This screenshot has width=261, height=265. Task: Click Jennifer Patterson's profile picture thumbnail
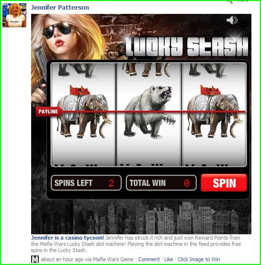(x=14, y=15)
